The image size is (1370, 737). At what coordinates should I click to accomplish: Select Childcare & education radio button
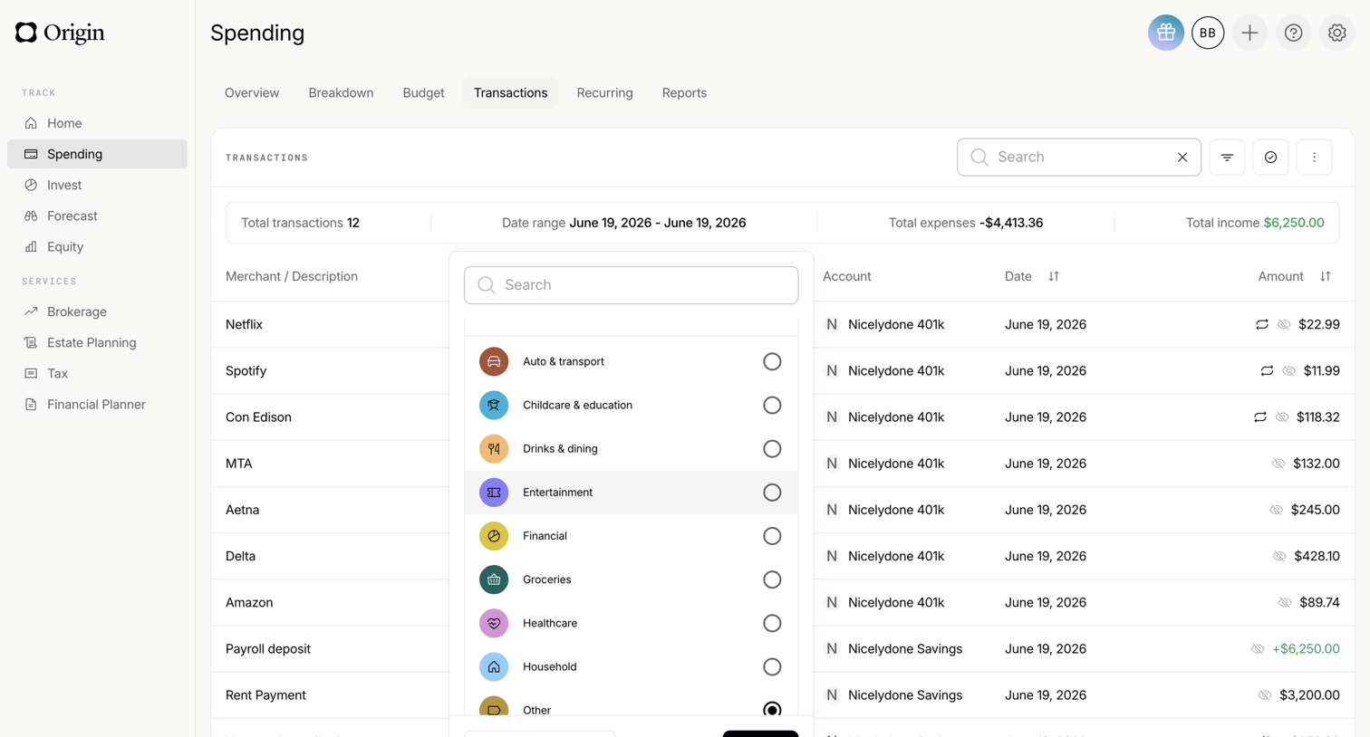pyautogui.click(x=772, y=405)
